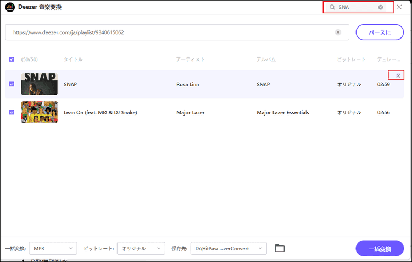The image size is (412, 262).
Task: Open the ビットレート オリジナル dropdown
Action: click(141, 248)
